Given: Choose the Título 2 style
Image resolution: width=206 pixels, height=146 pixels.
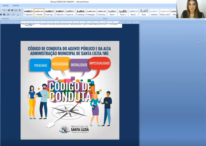Looking at the screenshot, I should (x=123, y=13).
